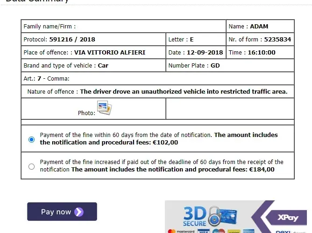Click the Pay now button

[x=62, y=212]
